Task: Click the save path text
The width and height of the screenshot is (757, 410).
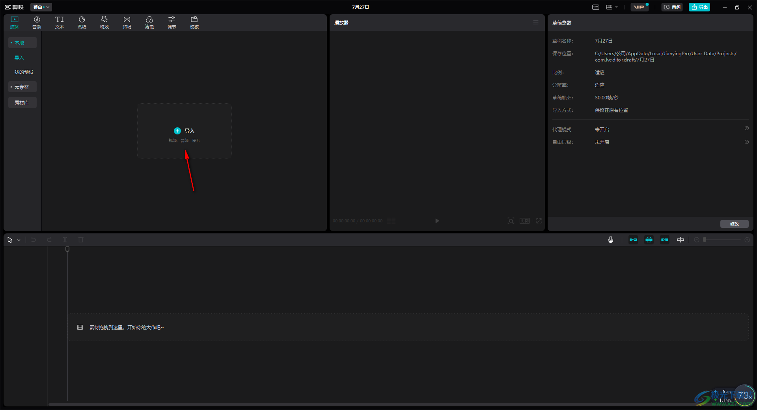Action: pos(666,56)
